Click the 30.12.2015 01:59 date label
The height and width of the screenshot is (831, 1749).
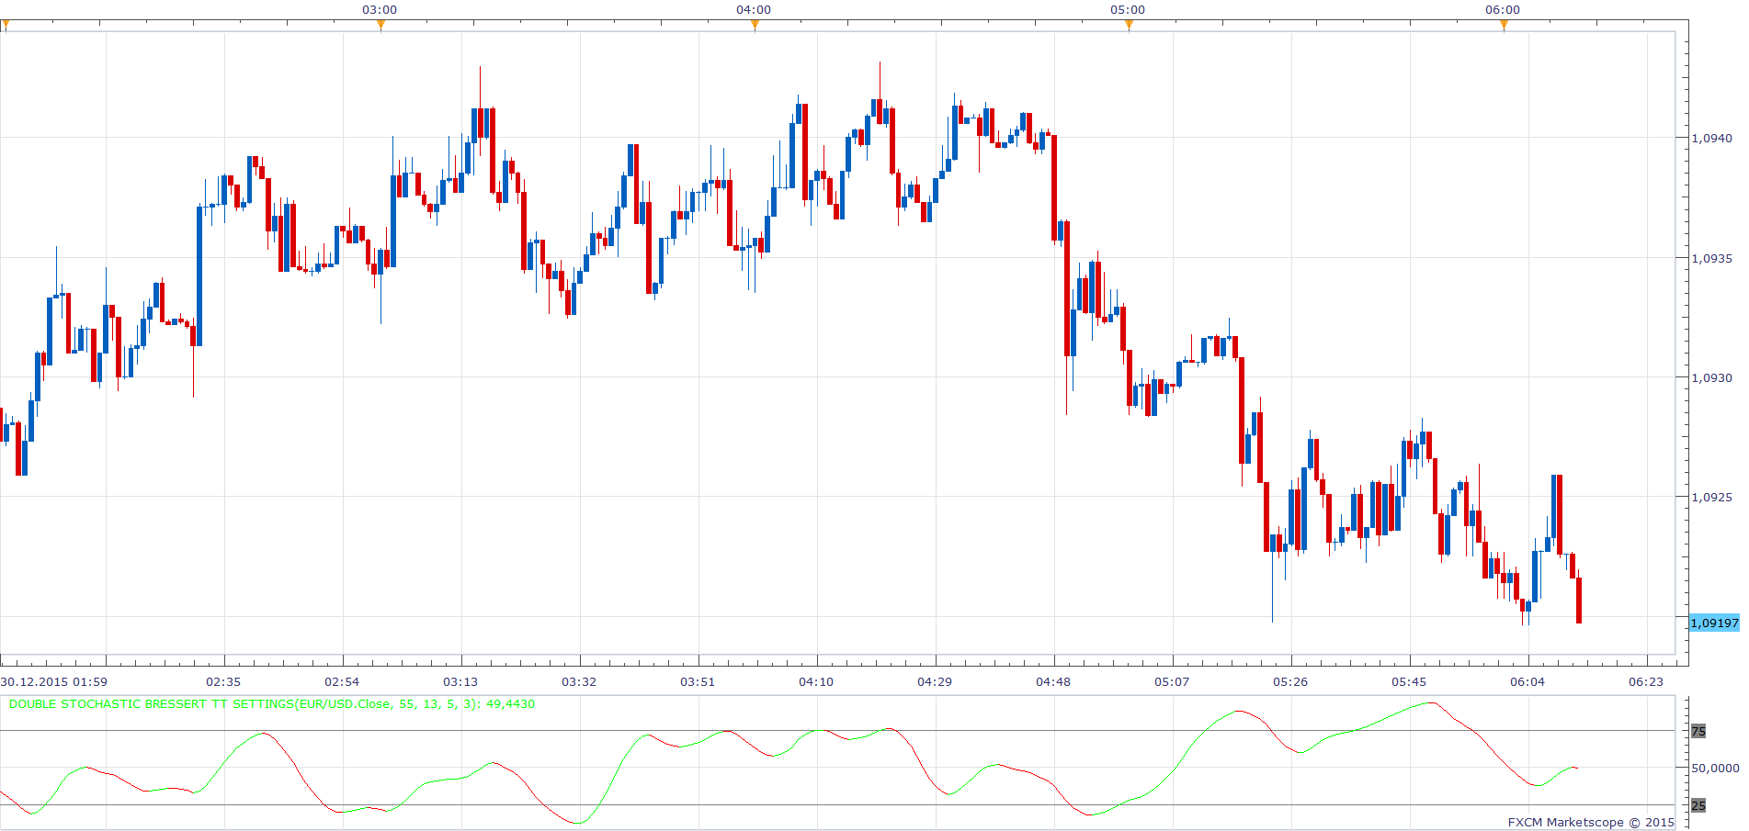(x=54, y=681)
